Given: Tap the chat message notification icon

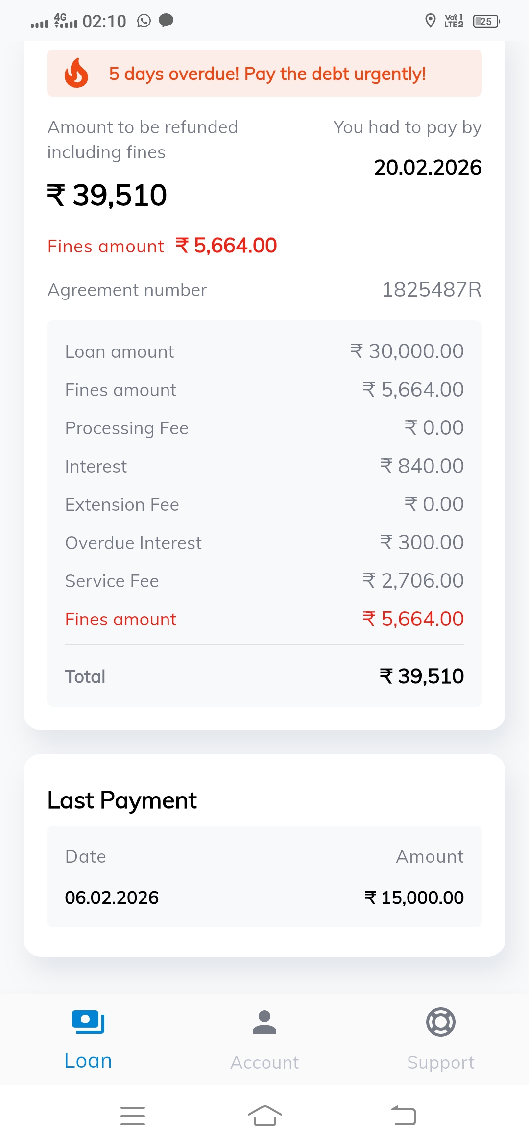Looking at the screenshot, I should coord(167,21).
